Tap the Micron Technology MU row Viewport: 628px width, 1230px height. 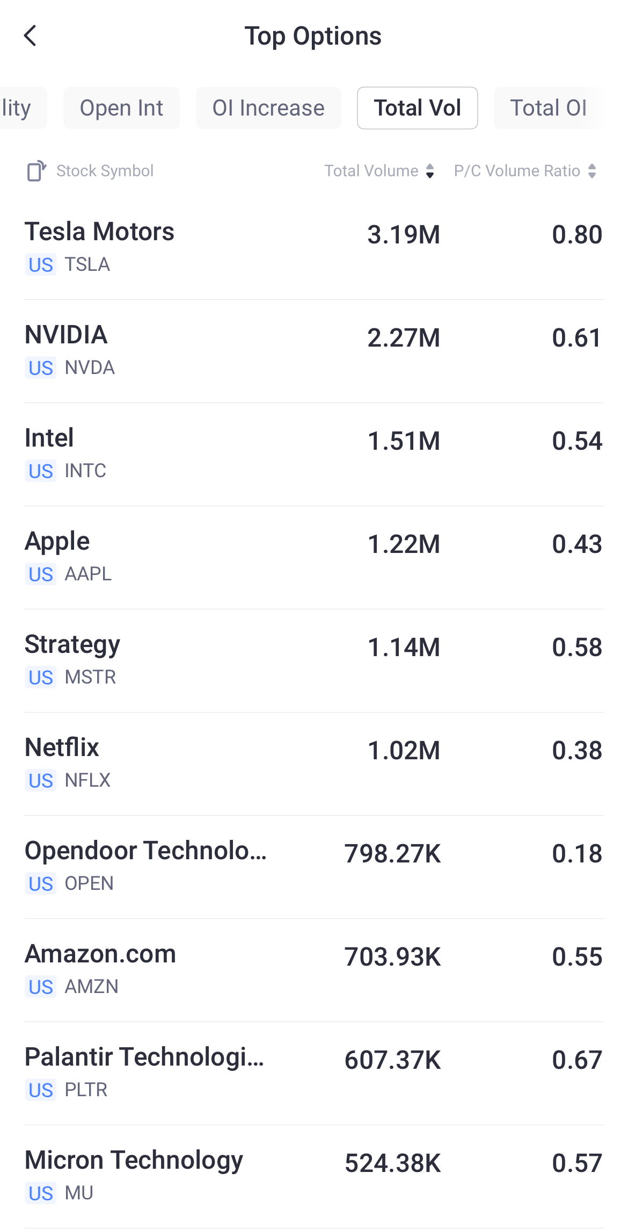(314, 1176)
